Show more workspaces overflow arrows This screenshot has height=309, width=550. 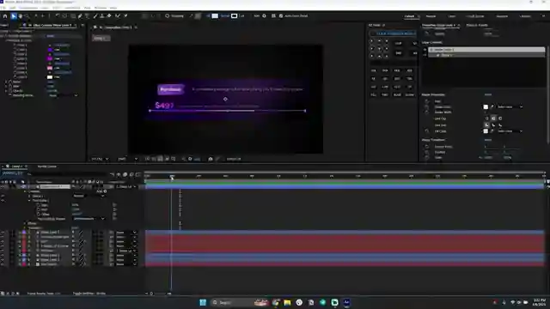pyautogui.click(x=544, y=16)
